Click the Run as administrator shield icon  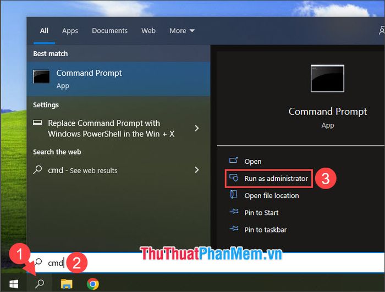(234, 178)
